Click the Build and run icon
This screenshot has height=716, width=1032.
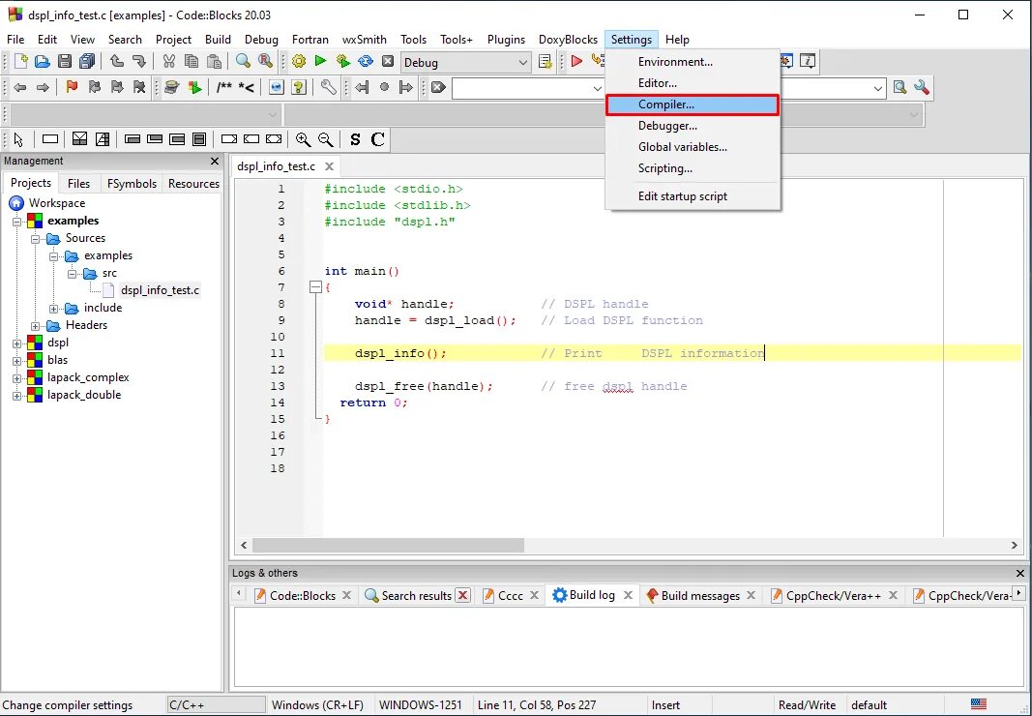coord(343,61)
